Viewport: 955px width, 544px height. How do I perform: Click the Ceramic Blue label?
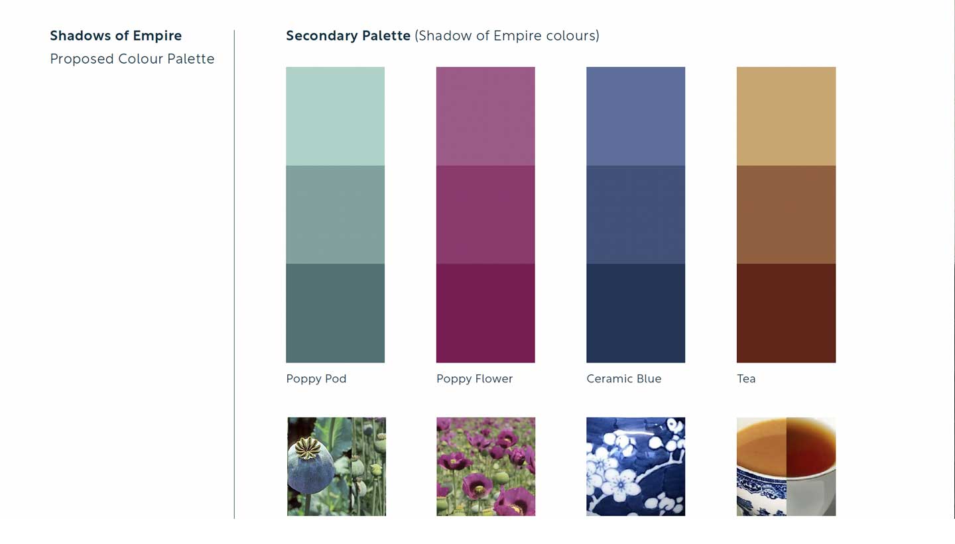624,379
